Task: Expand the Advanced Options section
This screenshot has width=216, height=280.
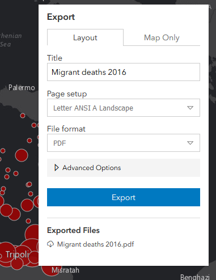Action: (124, 168)
